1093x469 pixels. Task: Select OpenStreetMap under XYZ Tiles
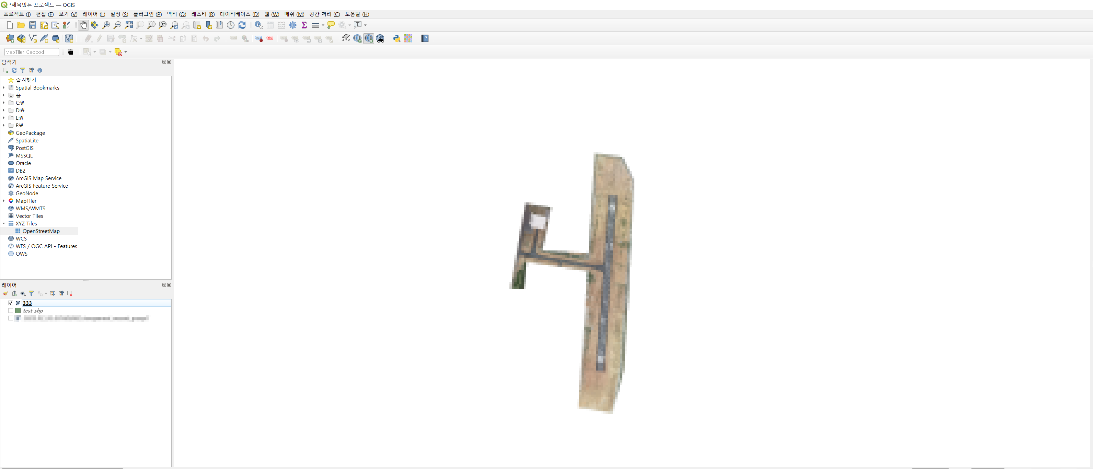(41, 231)
